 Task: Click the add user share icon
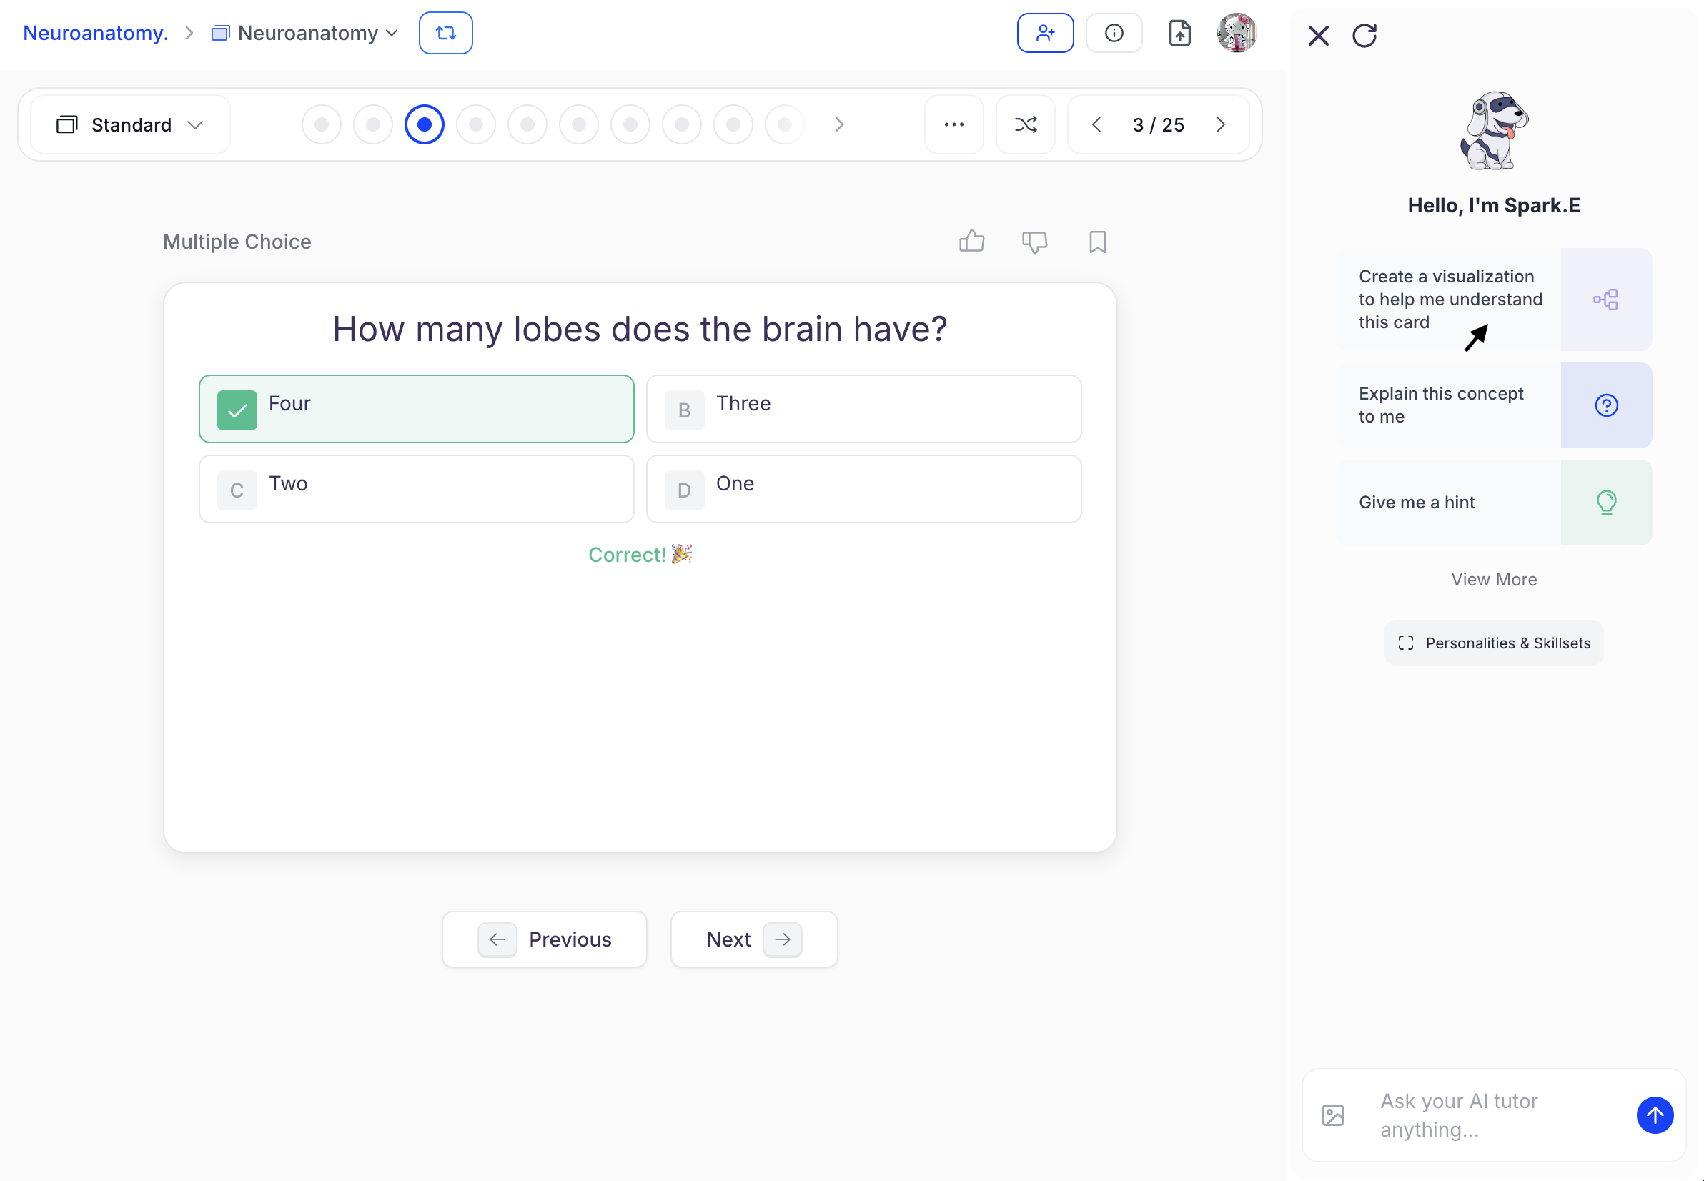[1045, 34]
